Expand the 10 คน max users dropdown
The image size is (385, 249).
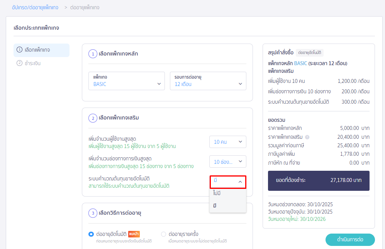tap(227, 142)
